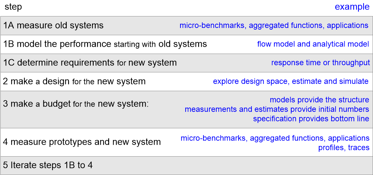Select the '5 Iterate steps 1B to 4' row

pyautogui.click(x=48, y=165)
